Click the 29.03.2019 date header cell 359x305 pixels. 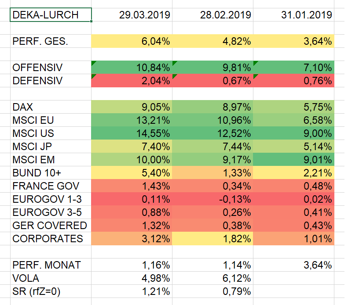(x=132, y=15)
